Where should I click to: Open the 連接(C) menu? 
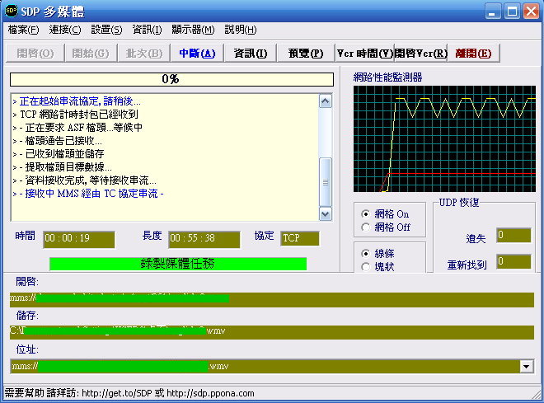pos(65,30)
